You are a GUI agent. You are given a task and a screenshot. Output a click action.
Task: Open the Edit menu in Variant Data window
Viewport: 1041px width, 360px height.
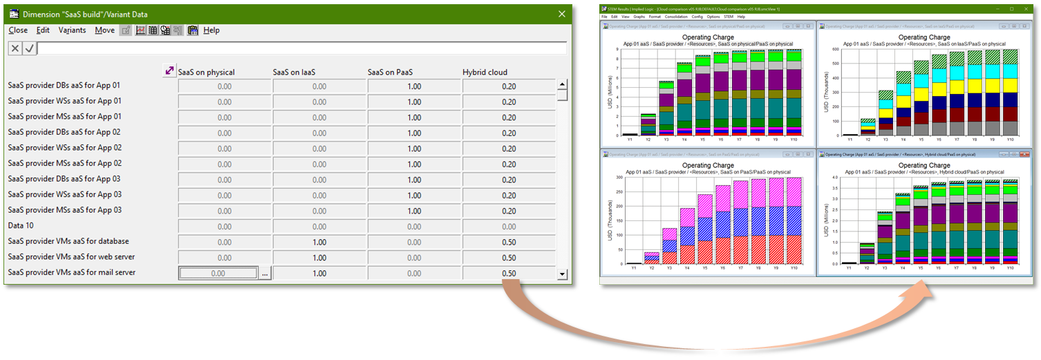pos(43,30)
